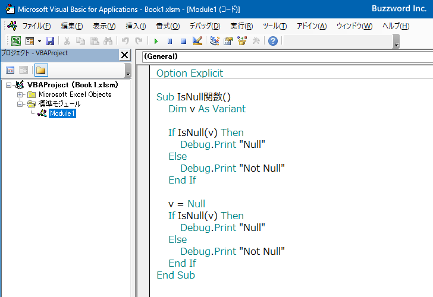Click the VBA icon beside the ファイル menu

pyautogui.click(x=12, y=26)
